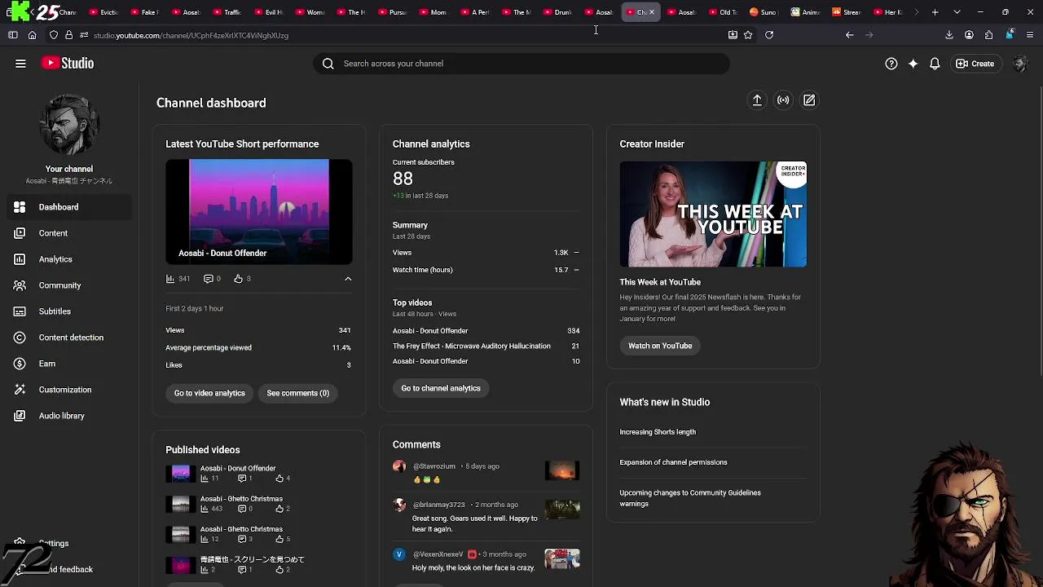Image resolution: width=1043 pixels, height=587 pixels.
Task: Click the upload videos arrow icon
Action: click(757, 100)
